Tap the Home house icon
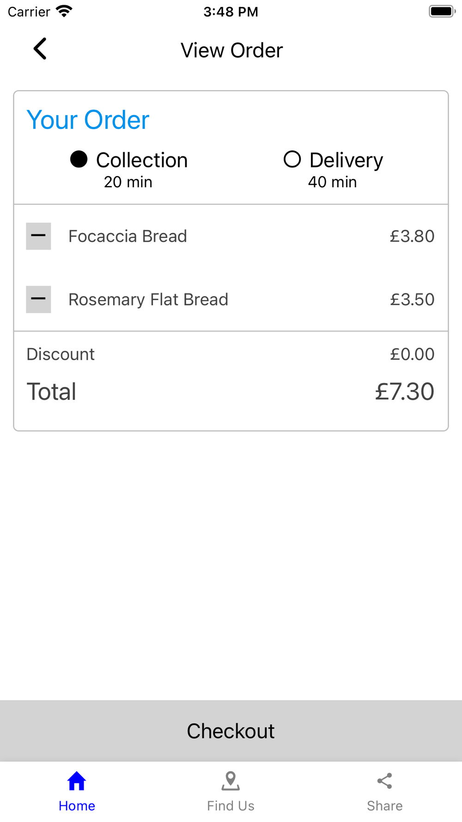 tap(77, 781)
